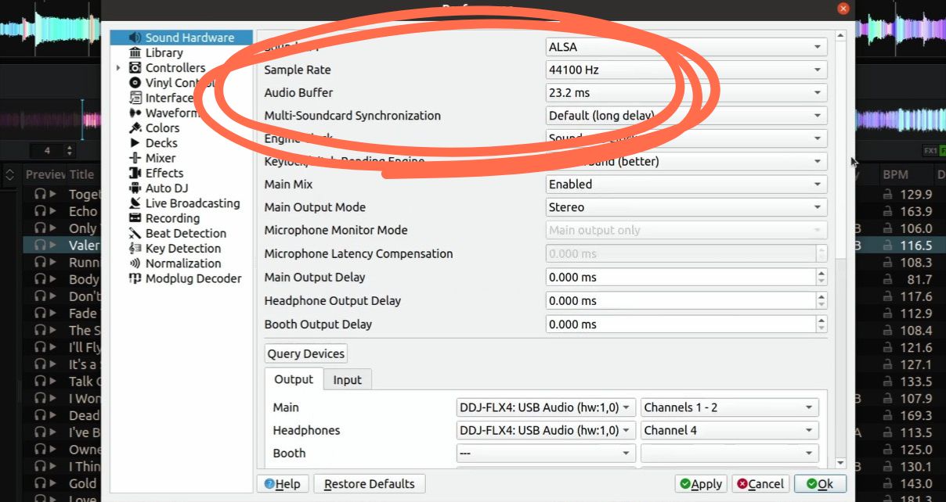Increase Main Output Delay with the up stepper
Image resolution: width=946 pixels, height=502 pixels.
coord(821,273)
